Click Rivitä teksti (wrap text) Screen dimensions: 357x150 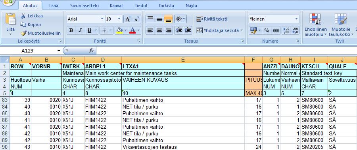(212, 19)
